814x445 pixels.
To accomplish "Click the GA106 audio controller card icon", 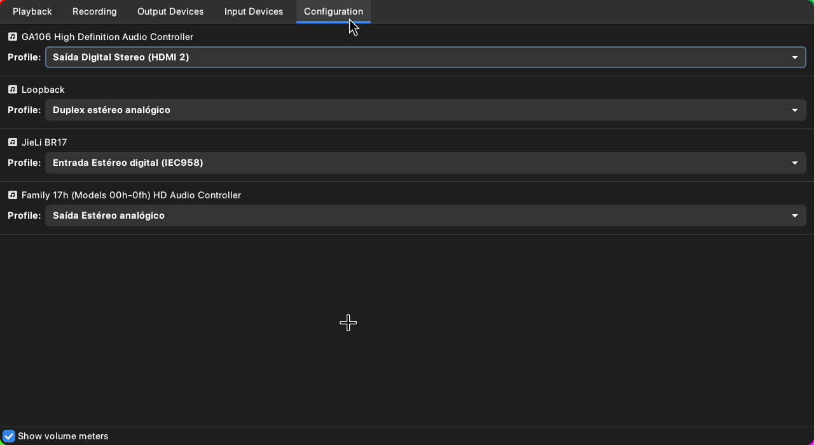I will click(12, 37).
